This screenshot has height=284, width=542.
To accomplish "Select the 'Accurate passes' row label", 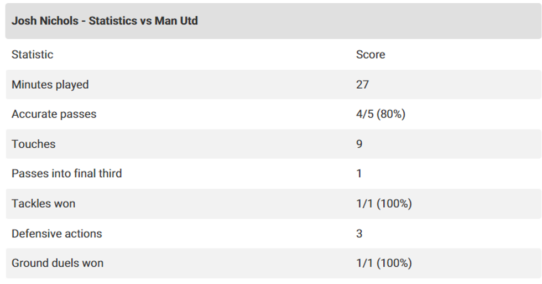I will click(54, 114).
